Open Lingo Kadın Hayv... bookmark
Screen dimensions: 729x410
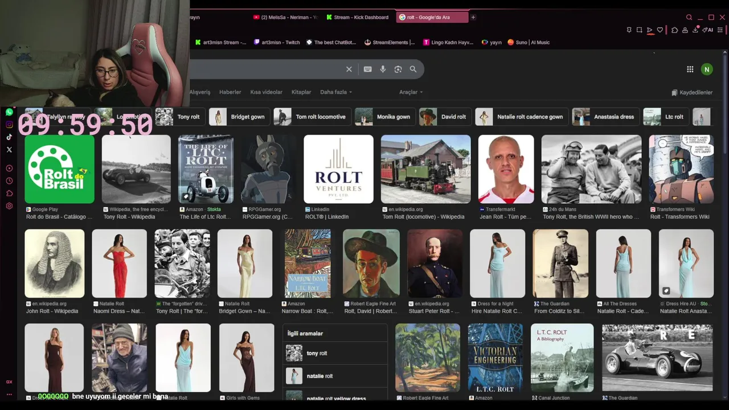449,42
